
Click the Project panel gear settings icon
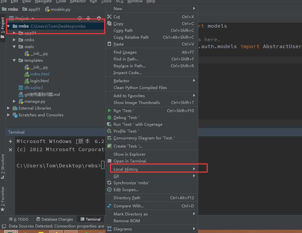99,18
